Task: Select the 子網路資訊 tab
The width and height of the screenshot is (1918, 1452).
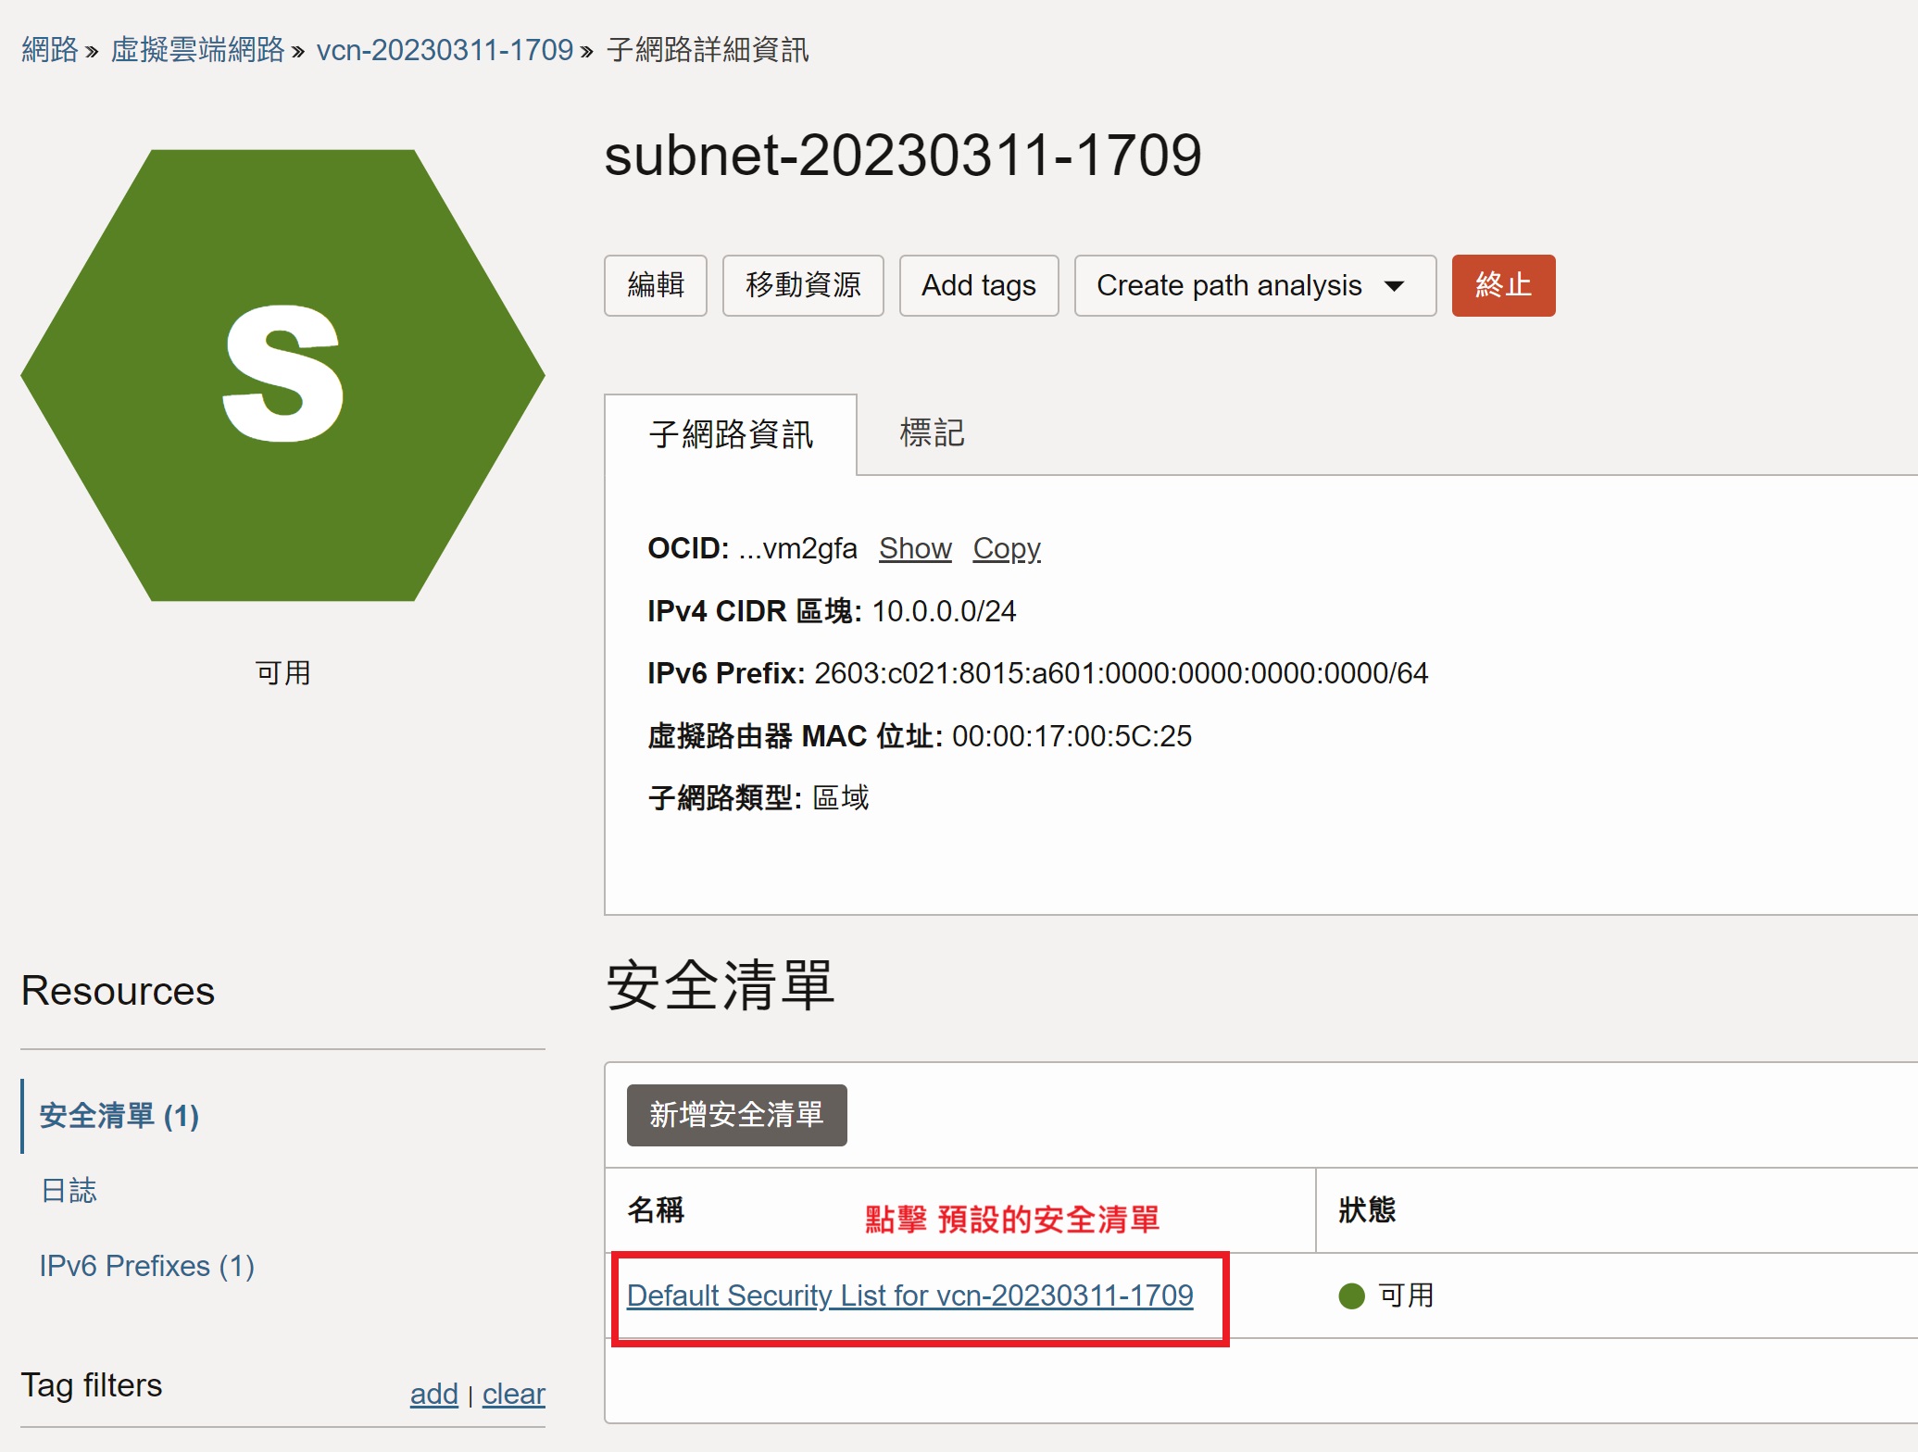Action: (730, 434)
